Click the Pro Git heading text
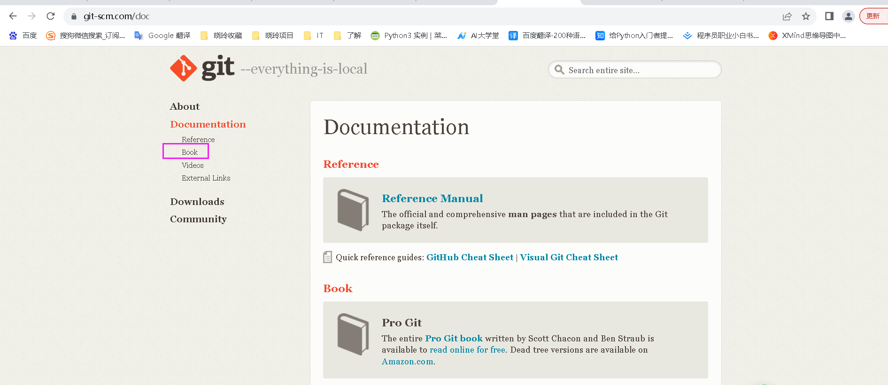 [x=402, y=323]
